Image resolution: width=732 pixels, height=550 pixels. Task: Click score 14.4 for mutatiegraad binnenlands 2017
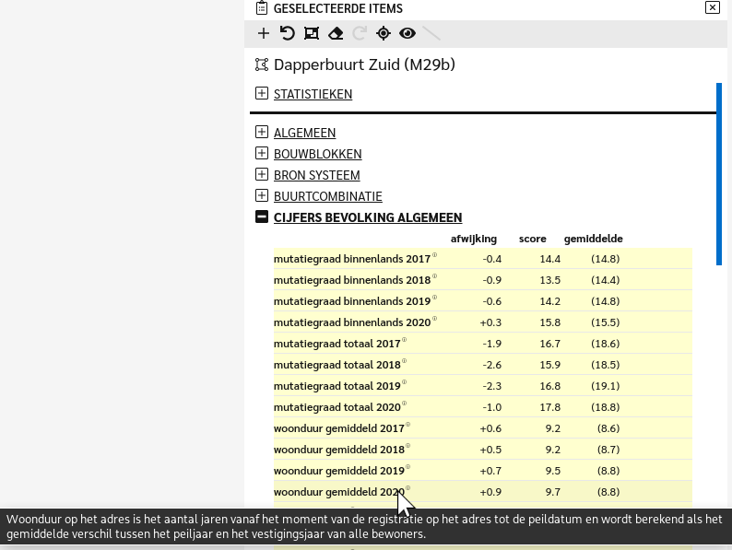click(x=550, y=259)
